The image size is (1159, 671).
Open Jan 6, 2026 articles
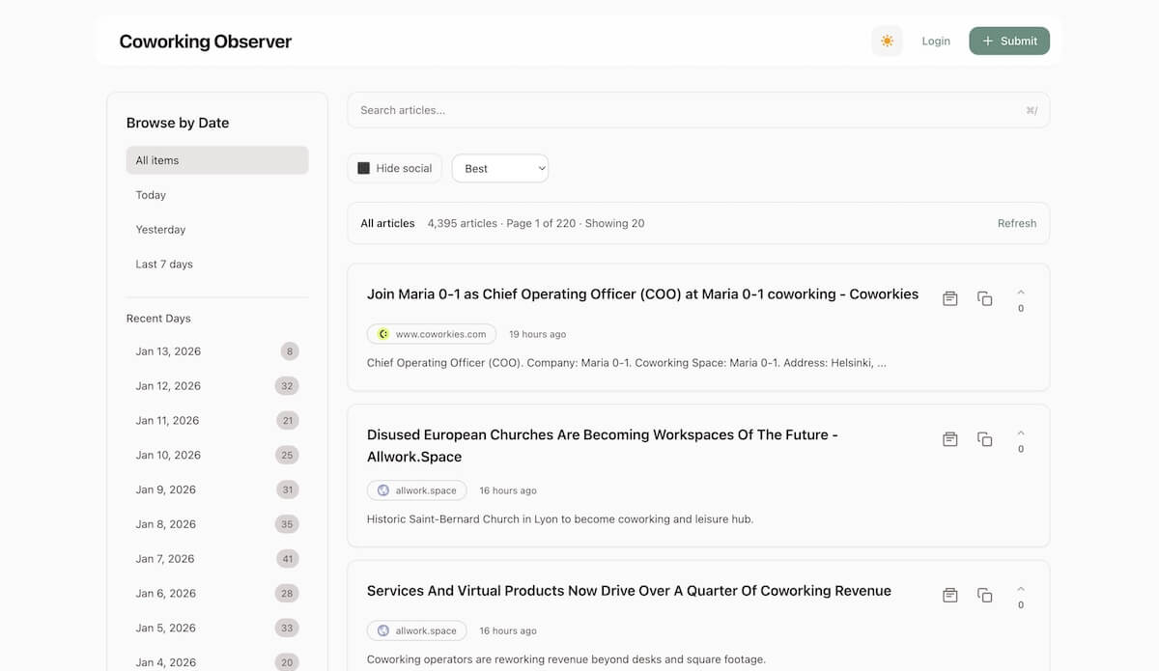(x=217, y=594)
